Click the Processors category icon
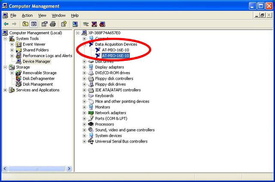The width and height of the screenshot is (275, 182). (x=91, y=124)
